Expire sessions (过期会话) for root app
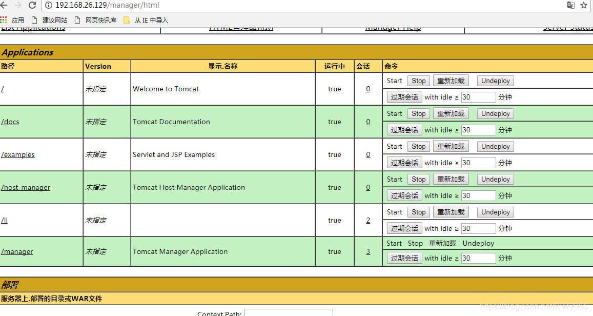The image size is (593, 316). 404,97
